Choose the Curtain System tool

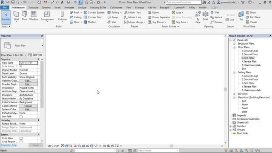click(94, 12)
